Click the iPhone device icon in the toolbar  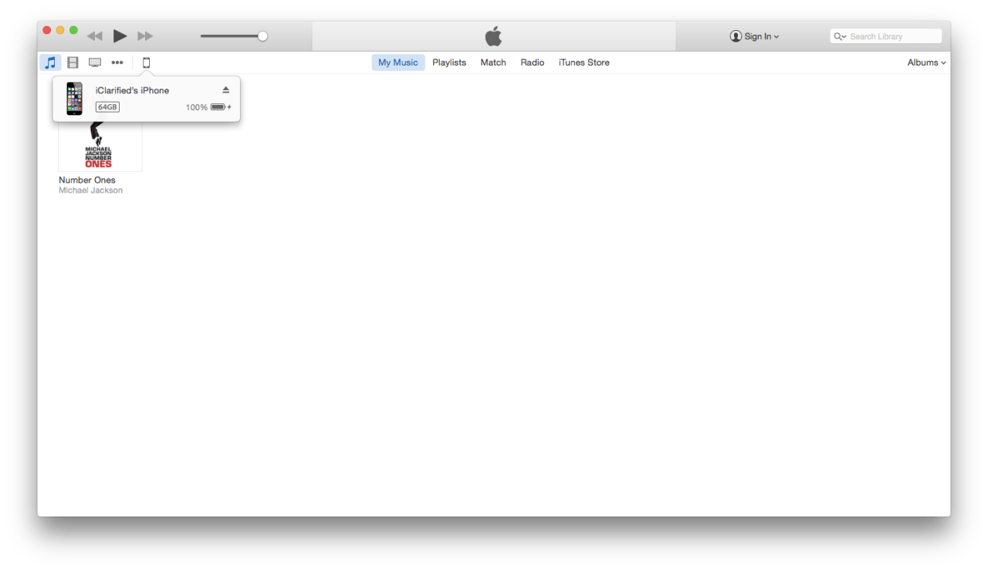(x=146, y=62)
